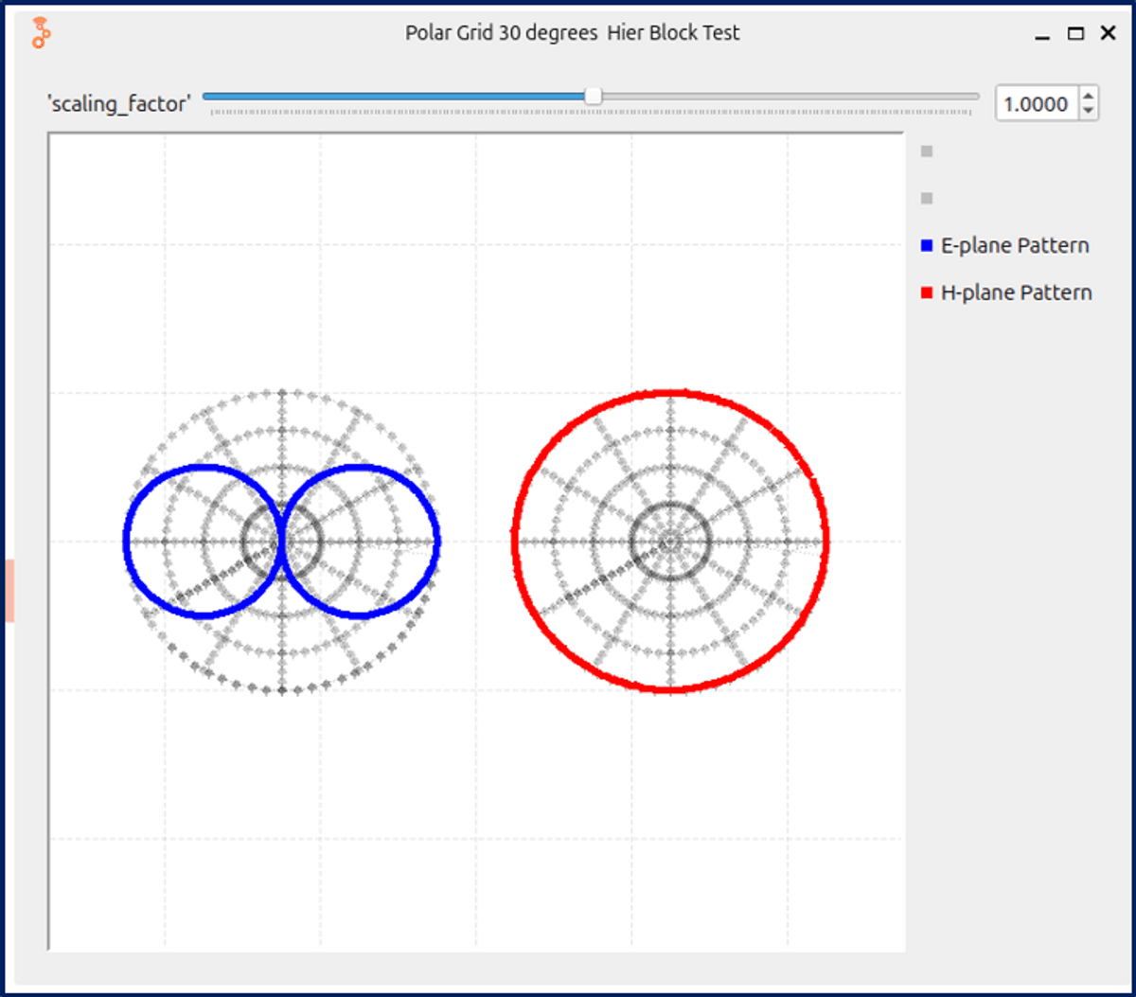Click the unfilled gray slider track right of handle
This screenshot has width=1136, height=997.
coord(786,97)
